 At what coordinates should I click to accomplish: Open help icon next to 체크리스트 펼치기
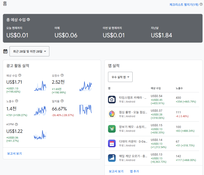(201, 4)
